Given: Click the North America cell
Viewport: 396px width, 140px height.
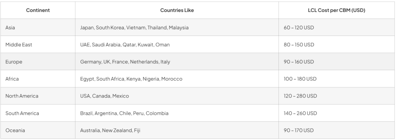Looking at the screenshot, I should (x=38, y=96).
